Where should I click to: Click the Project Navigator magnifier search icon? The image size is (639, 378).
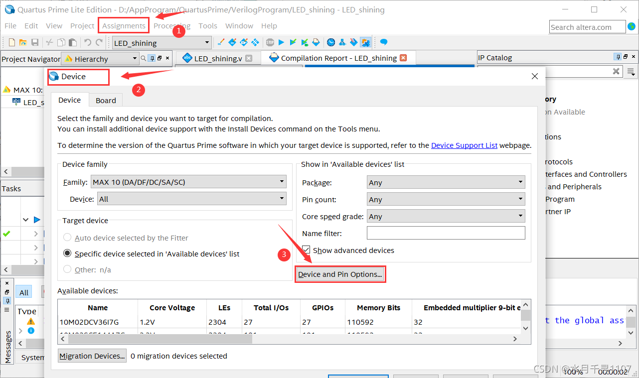144,58
